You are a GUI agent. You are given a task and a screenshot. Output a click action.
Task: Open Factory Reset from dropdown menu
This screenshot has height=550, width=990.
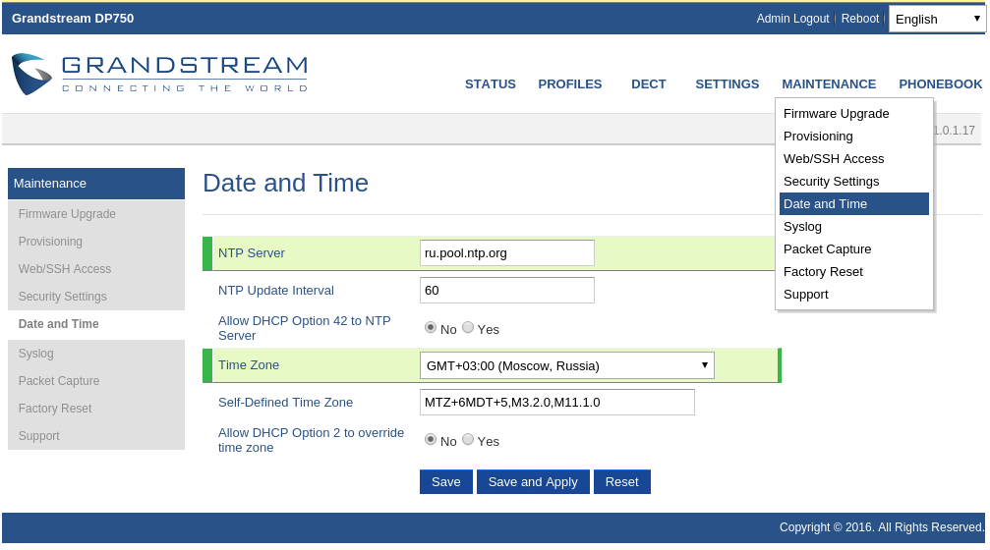pos(823,272)
